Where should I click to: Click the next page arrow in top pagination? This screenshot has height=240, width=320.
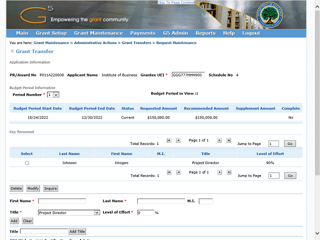(x=219, y=140)
